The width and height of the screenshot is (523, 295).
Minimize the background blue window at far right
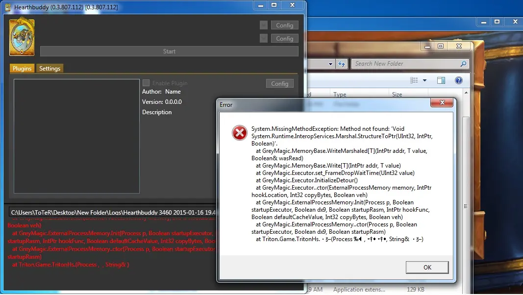[484, 22]
